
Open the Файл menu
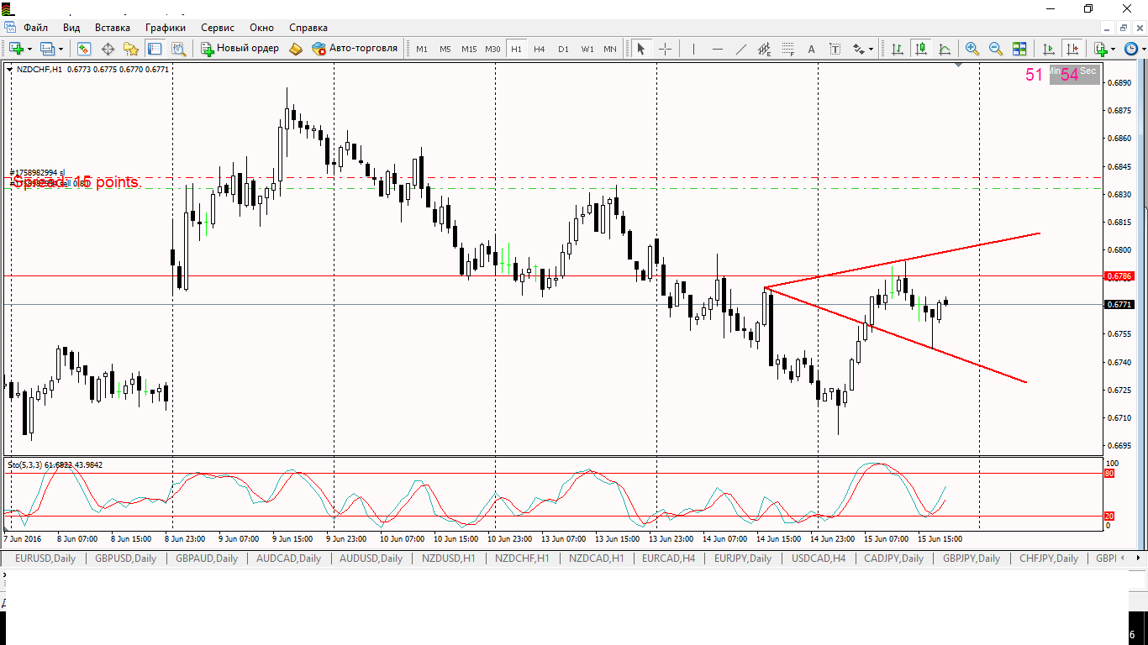coord(35,28)
